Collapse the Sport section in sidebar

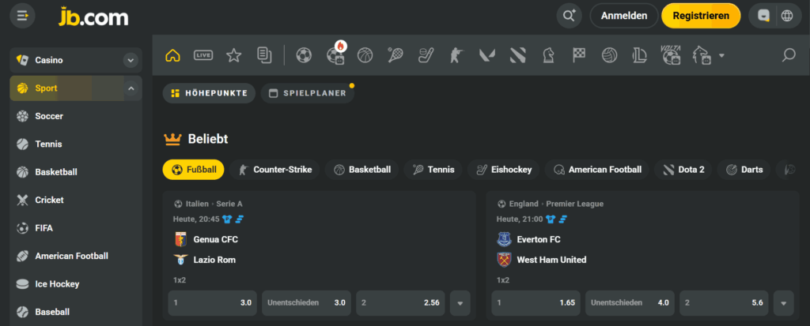[x=130, y=88]
